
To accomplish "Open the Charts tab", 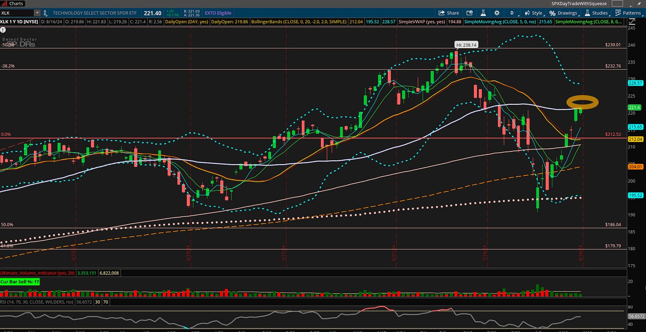I will pyautogui.click(x=13, y=3).
